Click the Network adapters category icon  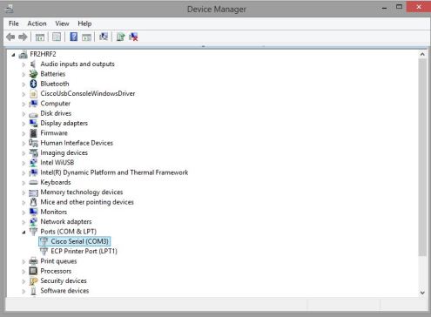click(33, 222)
